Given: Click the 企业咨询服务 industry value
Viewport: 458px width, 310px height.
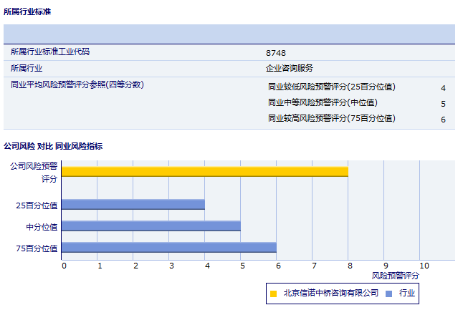Looking at the screenshot, I should pos(290,68).
